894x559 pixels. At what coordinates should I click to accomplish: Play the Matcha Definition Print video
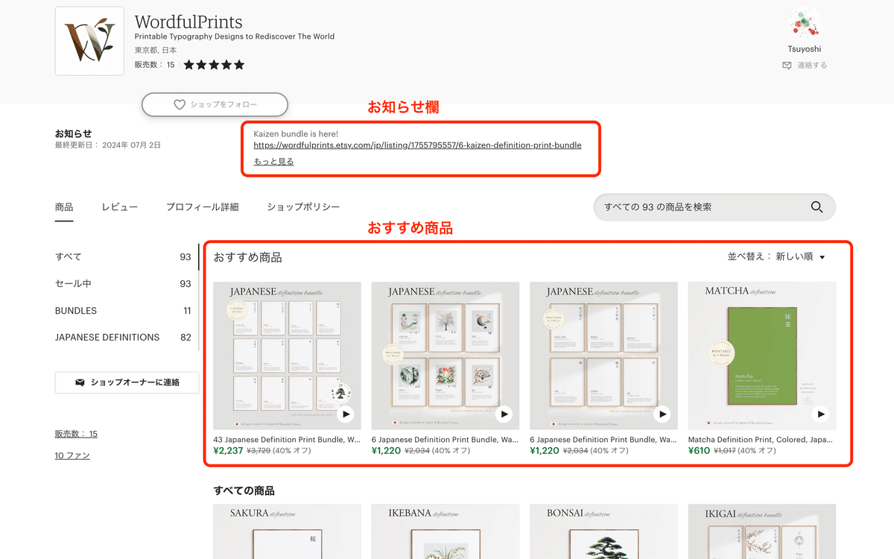coord(820,414)
